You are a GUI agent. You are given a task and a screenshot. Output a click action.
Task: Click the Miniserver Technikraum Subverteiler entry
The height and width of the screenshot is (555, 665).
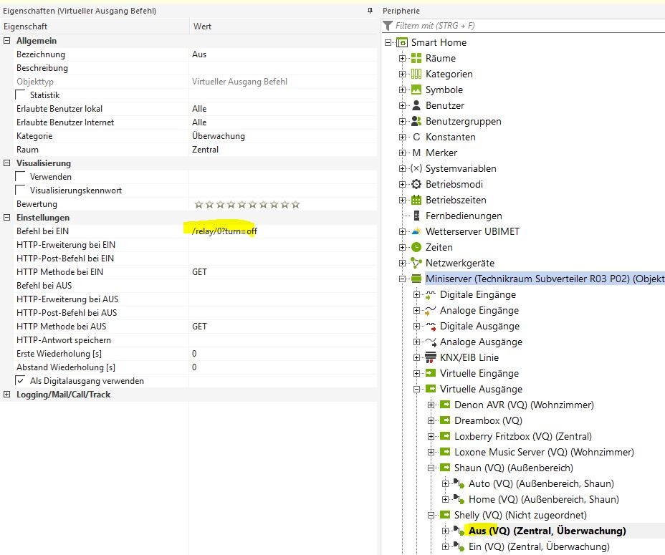pos(545,279)
